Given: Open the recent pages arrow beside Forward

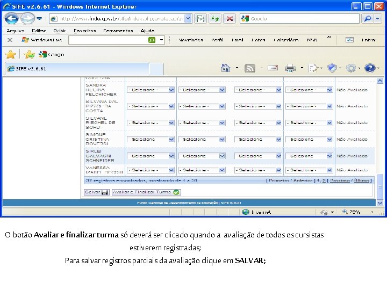Looking at the screenshot, I should (39, 18).
